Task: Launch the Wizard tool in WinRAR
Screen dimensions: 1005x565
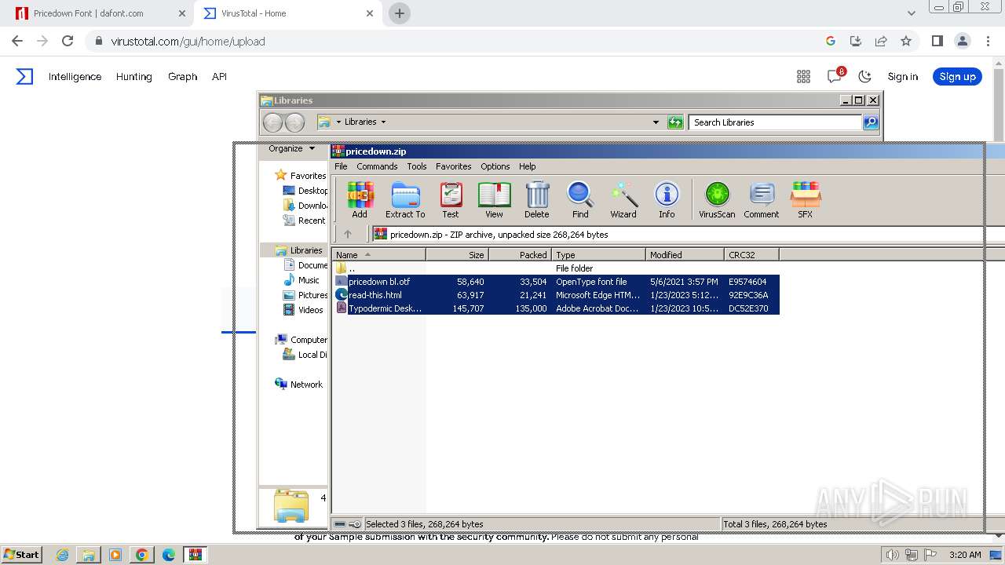Action: tap(623, 200)
